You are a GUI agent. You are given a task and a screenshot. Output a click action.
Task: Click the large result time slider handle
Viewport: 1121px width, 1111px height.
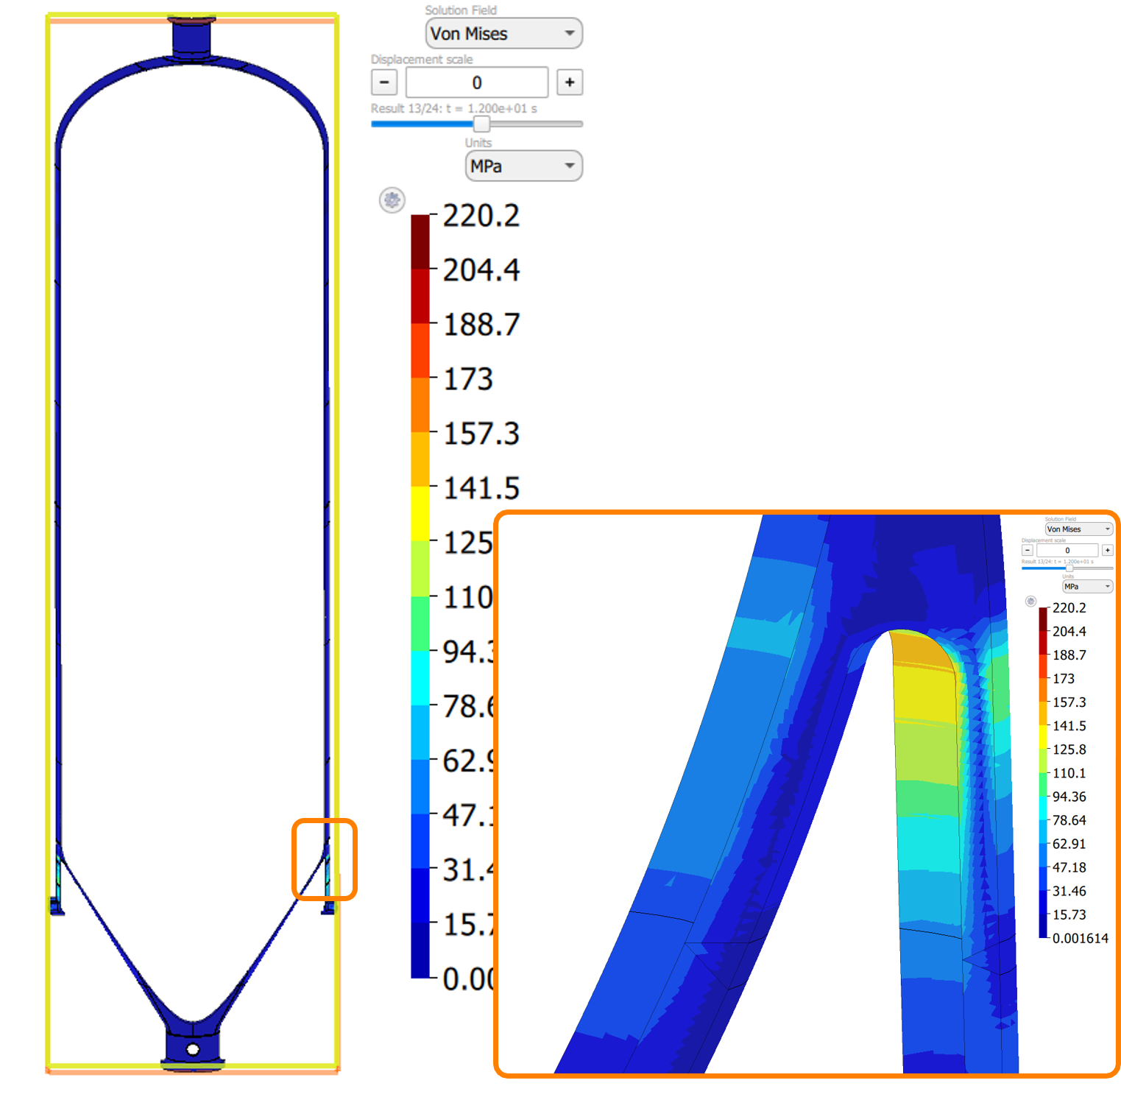coord(481,124)
